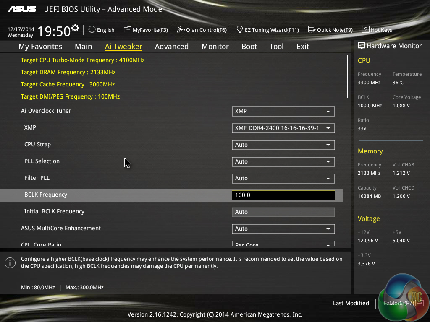Image resolution: width=430 pixels, height=322 pixels.
Task: Click the settings list scrollbar
Action: click(347, 77)
